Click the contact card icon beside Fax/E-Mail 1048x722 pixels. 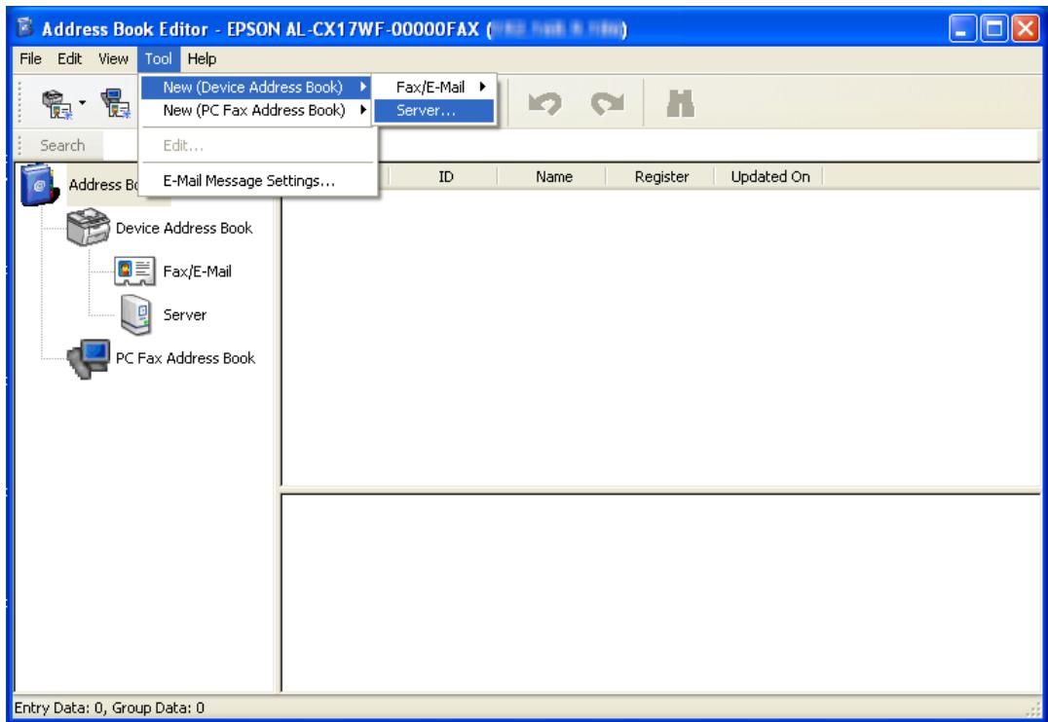(x=134, y=271)
